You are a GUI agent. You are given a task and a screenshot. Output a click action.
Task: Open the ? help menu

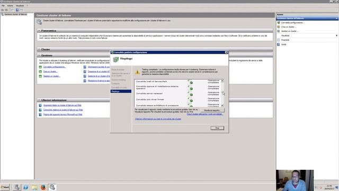click(x=27, y=6)
